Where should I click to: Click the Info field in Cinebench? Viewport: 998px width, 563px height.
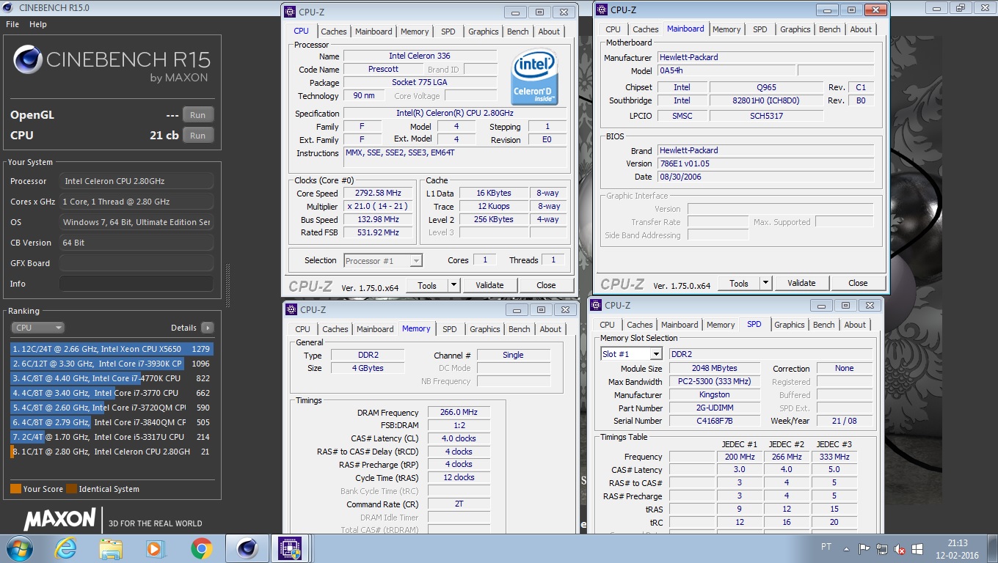pyautogui.click(x=136, y=284)
